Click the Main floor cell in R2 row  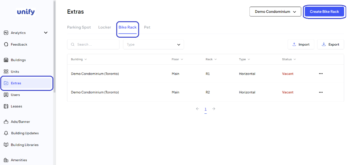point(175,92)
